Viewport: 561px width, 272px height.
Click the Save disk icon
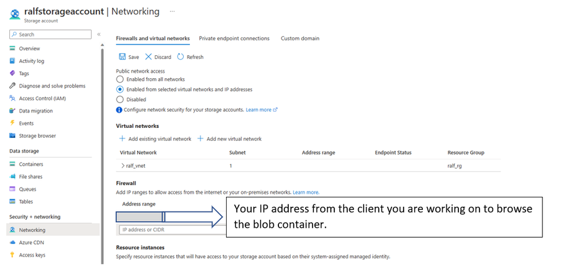(122, 57)
